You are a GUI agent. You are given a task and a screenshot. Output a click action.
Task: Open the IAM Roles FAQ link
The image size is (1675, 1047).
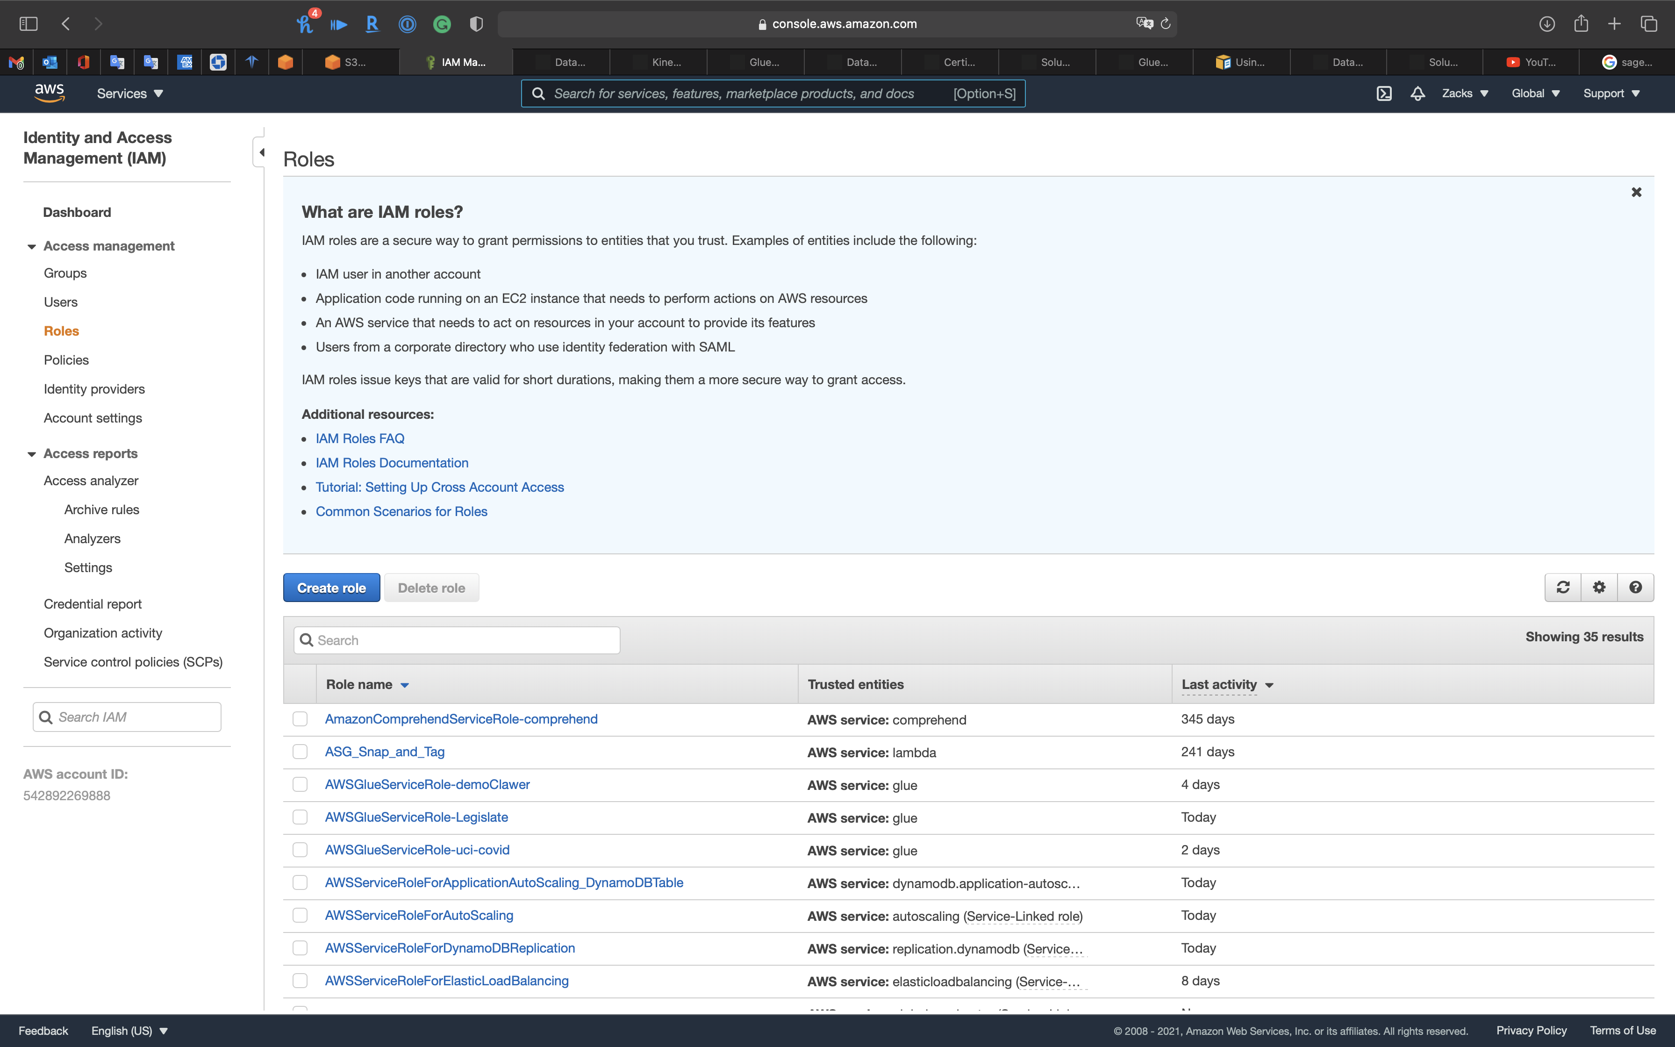click(x=360, y=438)
